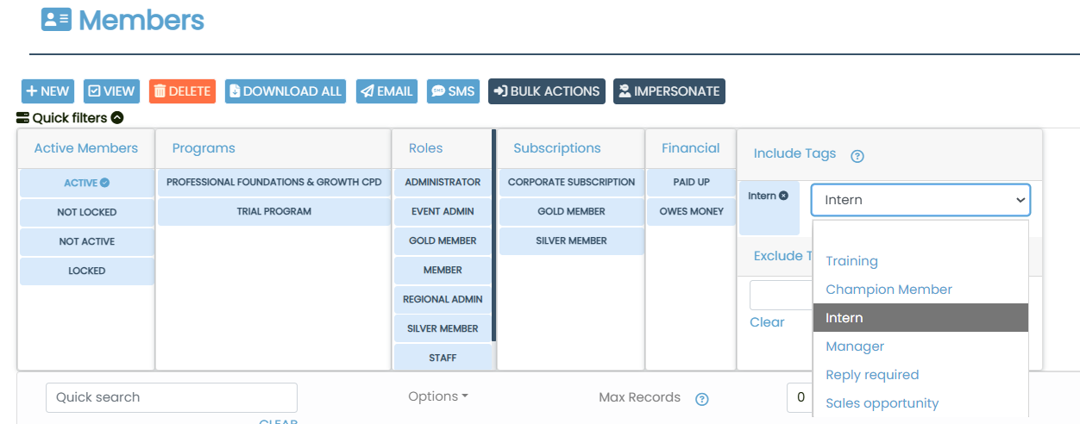Click the help icon beside Include Tags
Screen dimensions: 1080x424
857,156
